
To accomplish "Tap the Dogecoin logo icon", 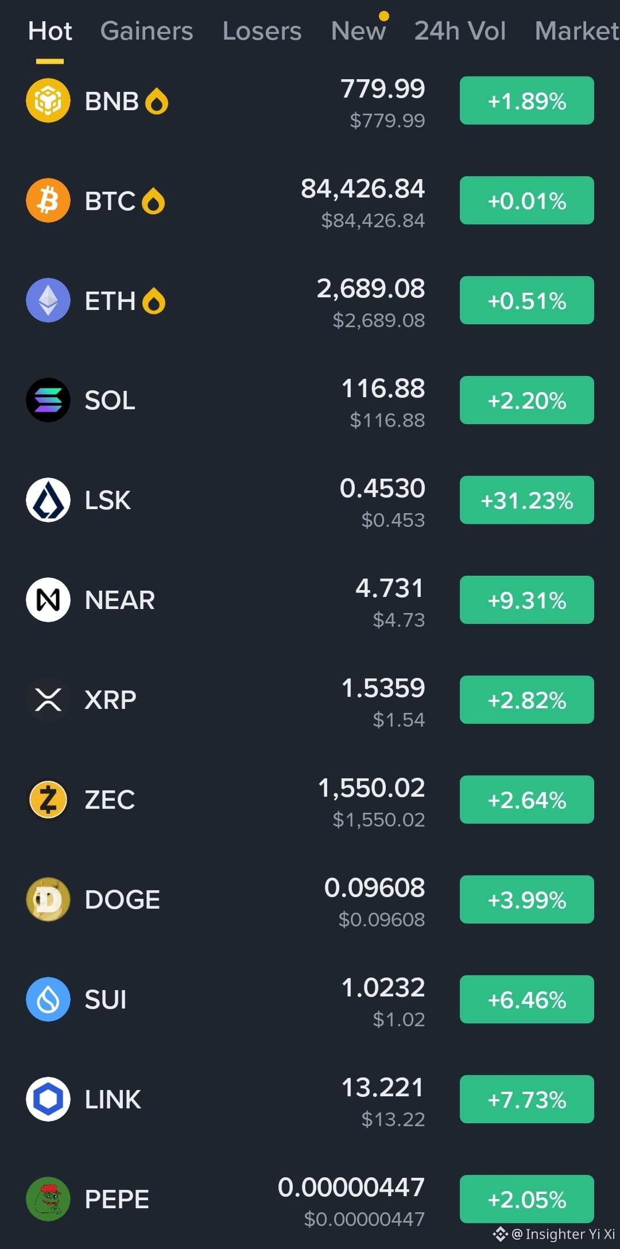I will tap(48, 899).
